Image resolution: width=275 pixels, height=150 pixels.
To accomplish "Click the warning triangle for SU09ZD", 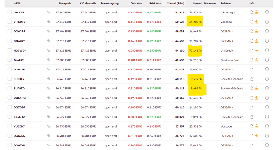I will [x=257, y=89].
